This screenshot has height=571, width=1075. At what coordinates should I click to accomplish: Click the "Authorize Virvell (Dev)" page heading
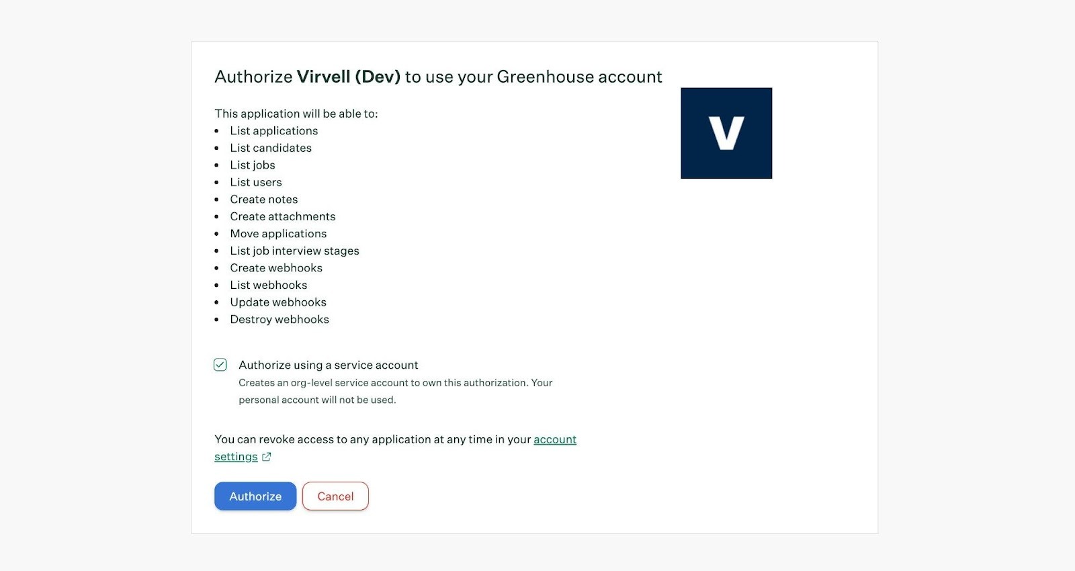pos(437,77)
